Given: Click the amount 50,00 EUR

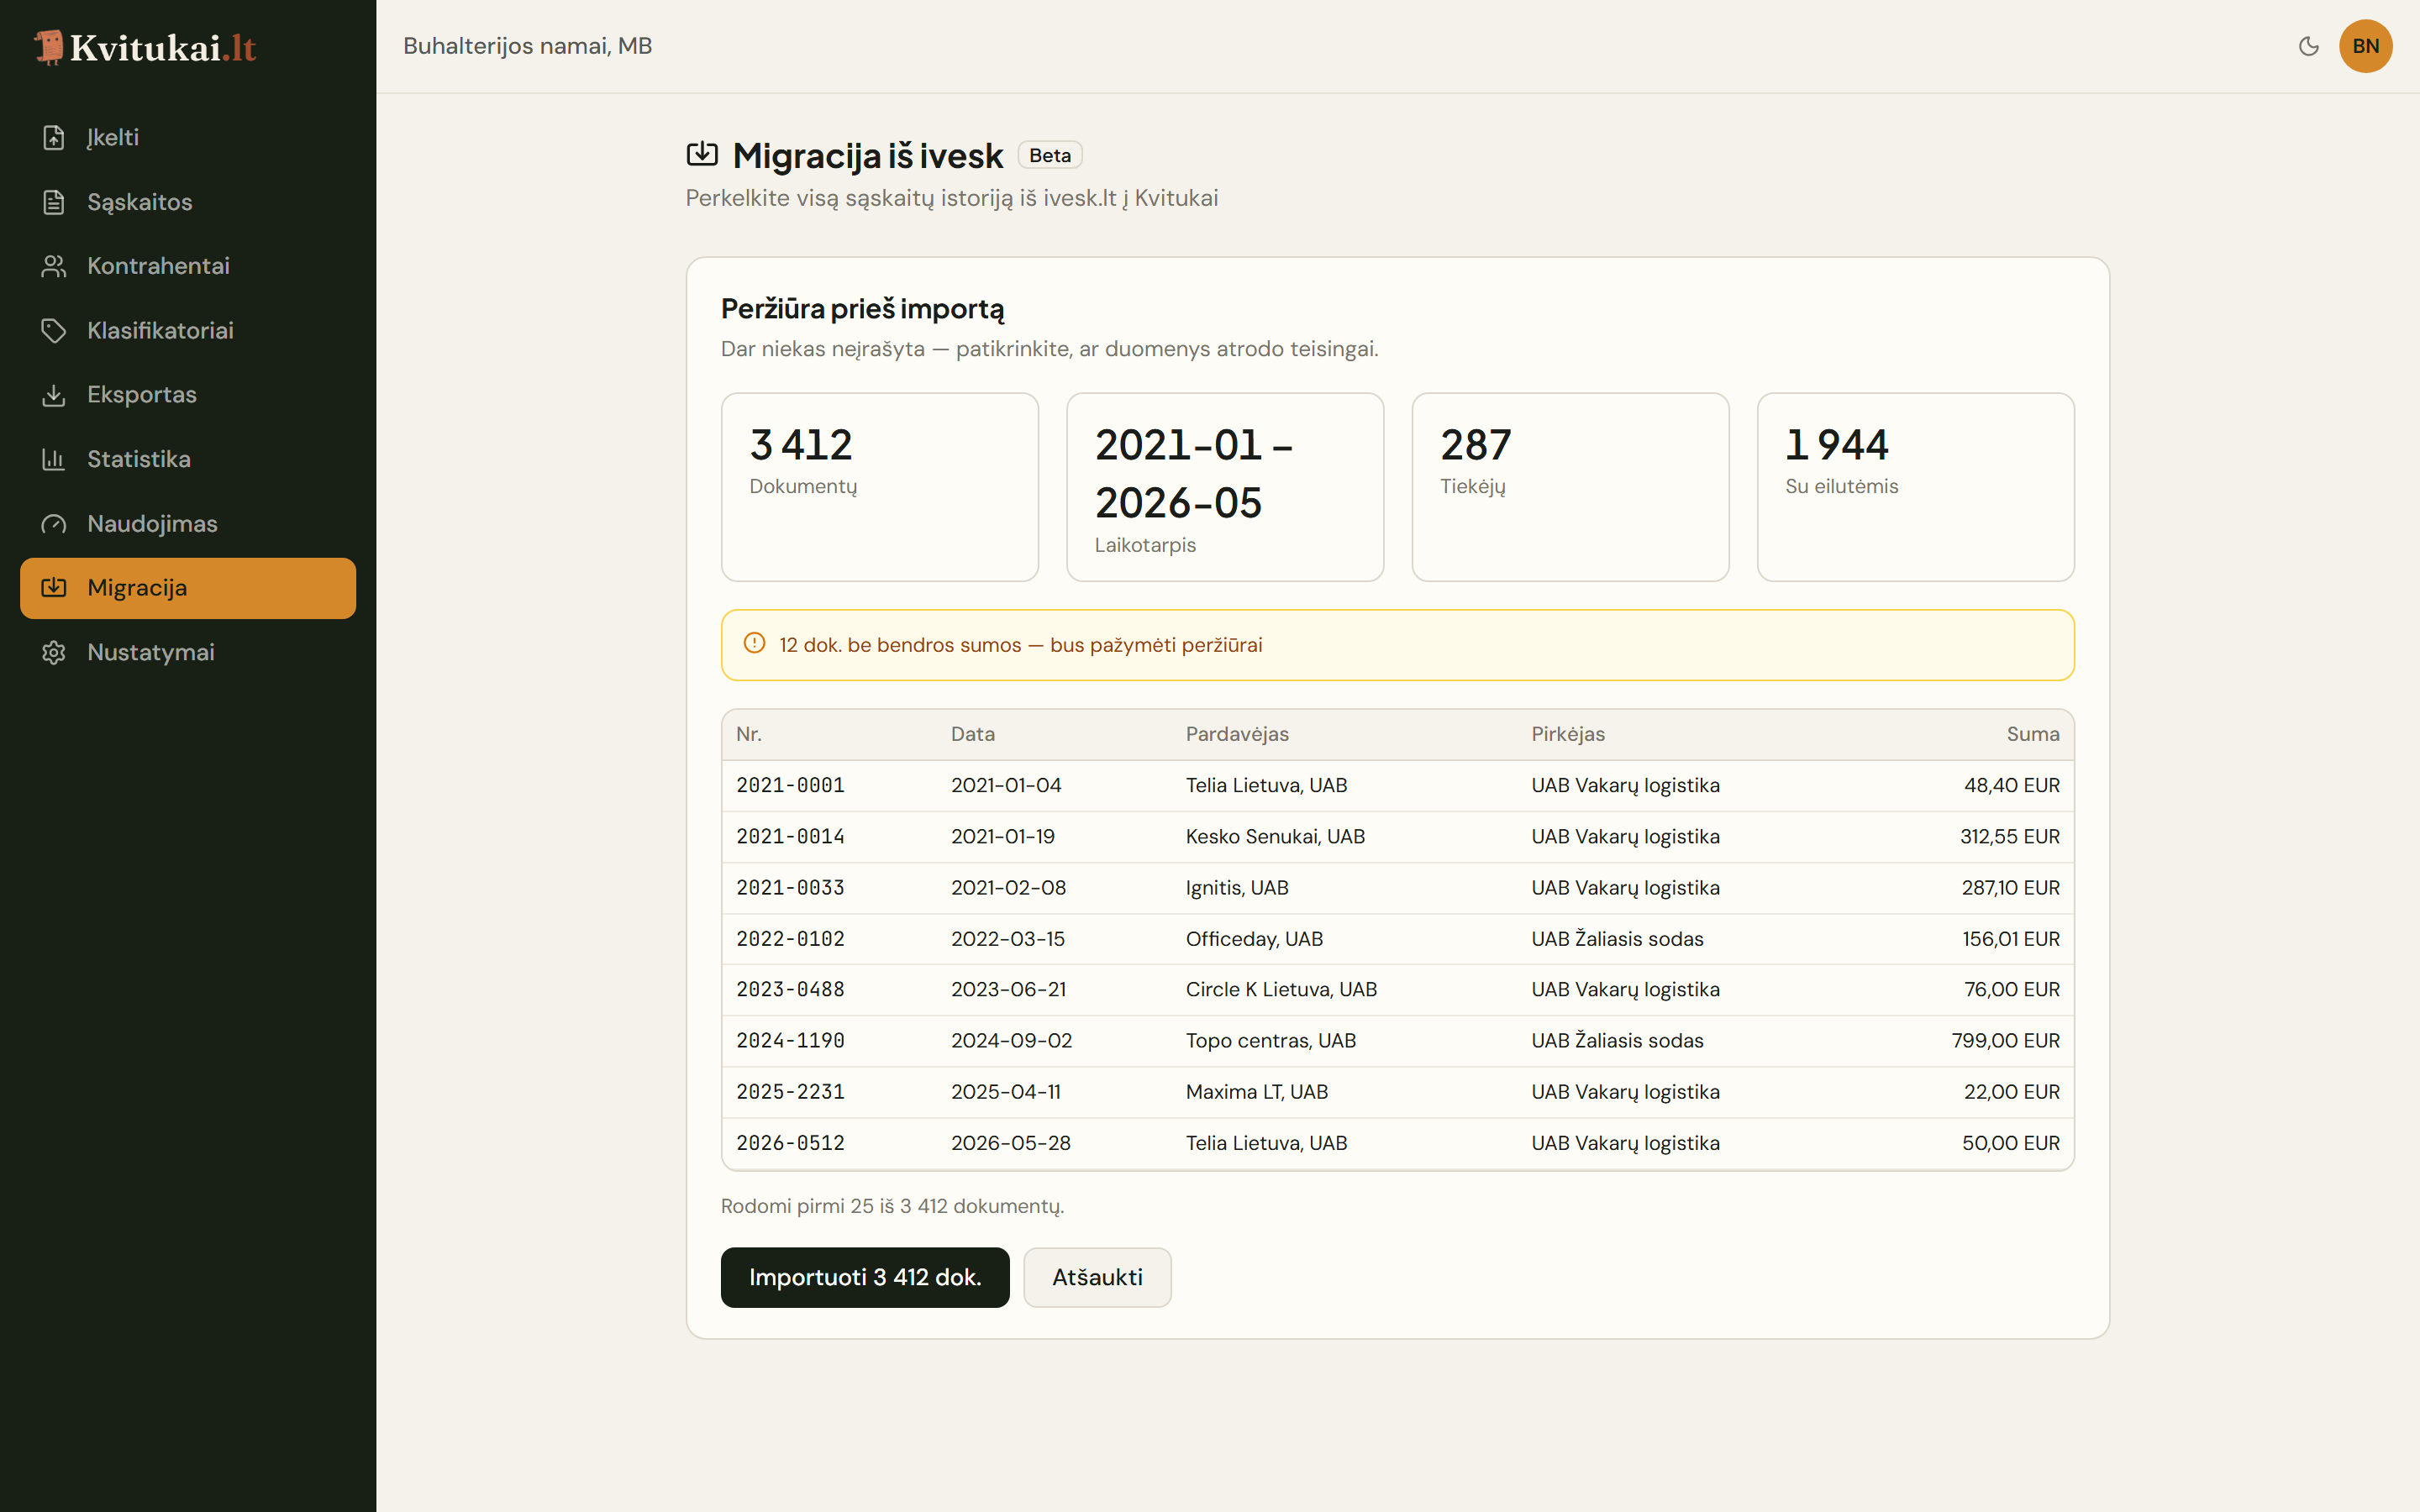Looking at the screenshot, I should [2011, 1143].
